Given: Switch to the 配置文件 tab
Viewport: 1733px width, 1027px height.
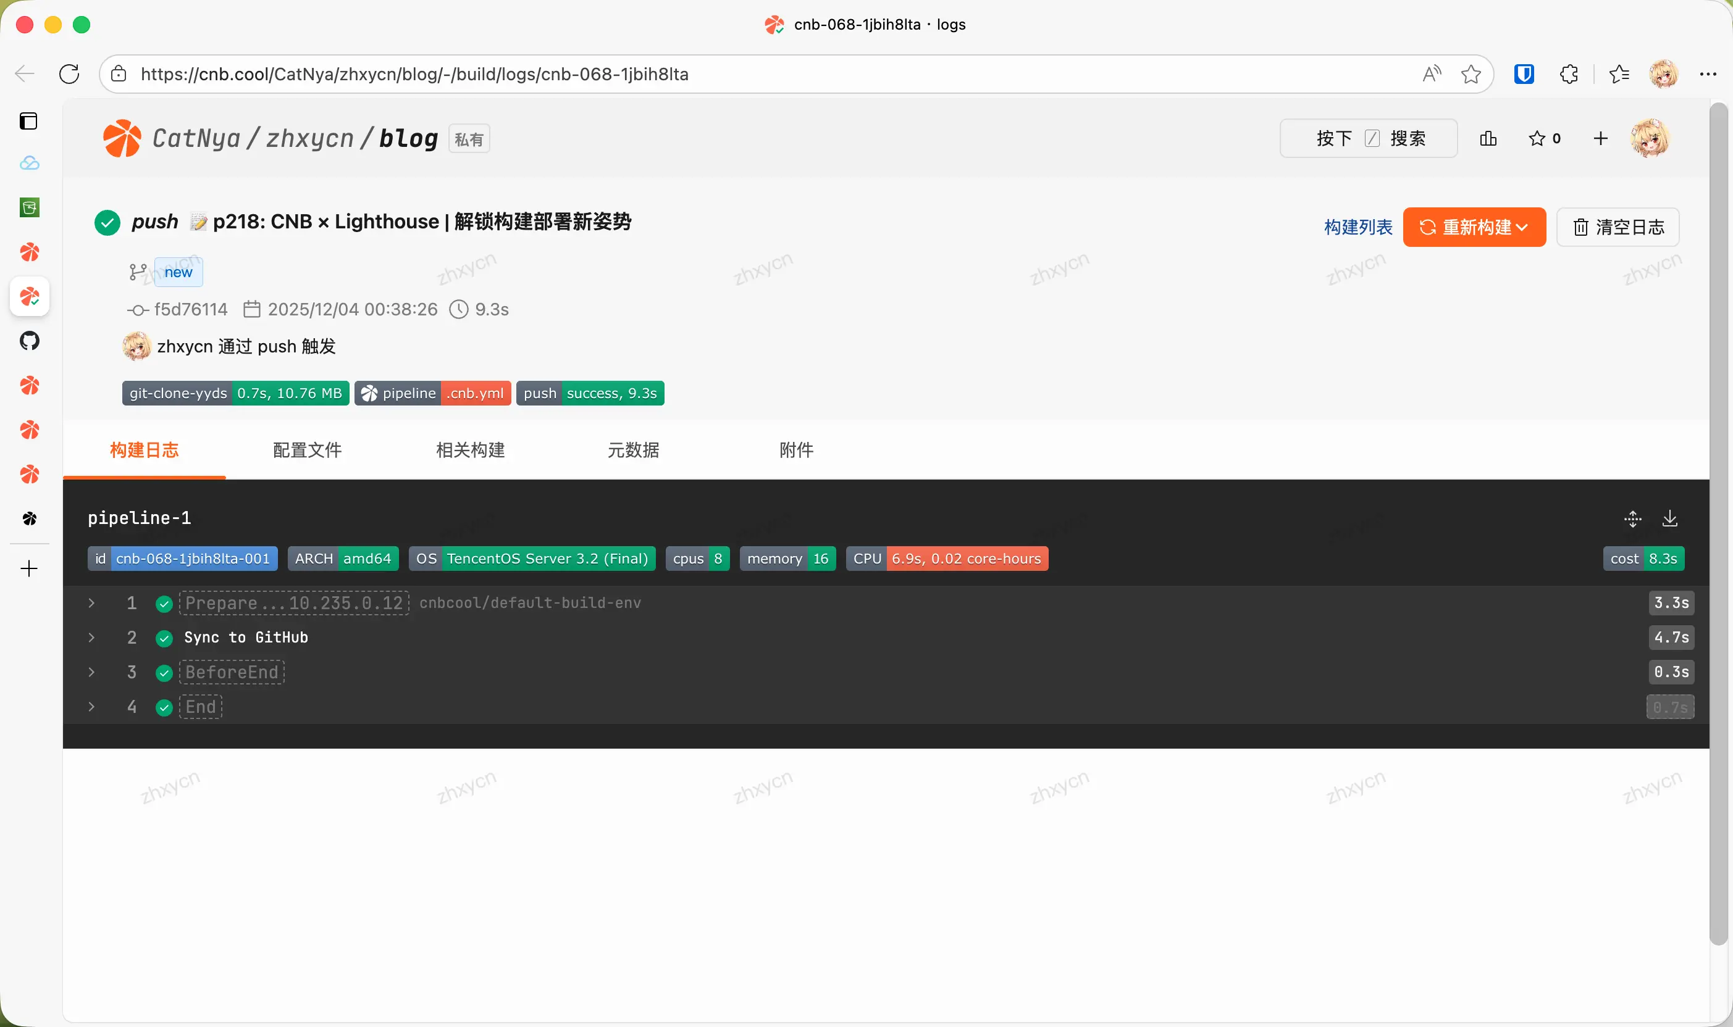Looking at the screenshot, I should (307, 450).
